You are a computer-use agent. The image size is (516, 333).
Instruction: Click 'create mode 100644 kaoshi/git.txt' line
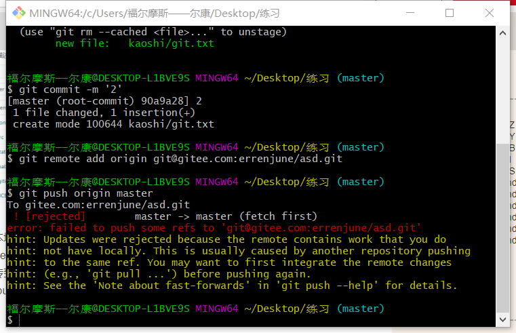(113, 124)
